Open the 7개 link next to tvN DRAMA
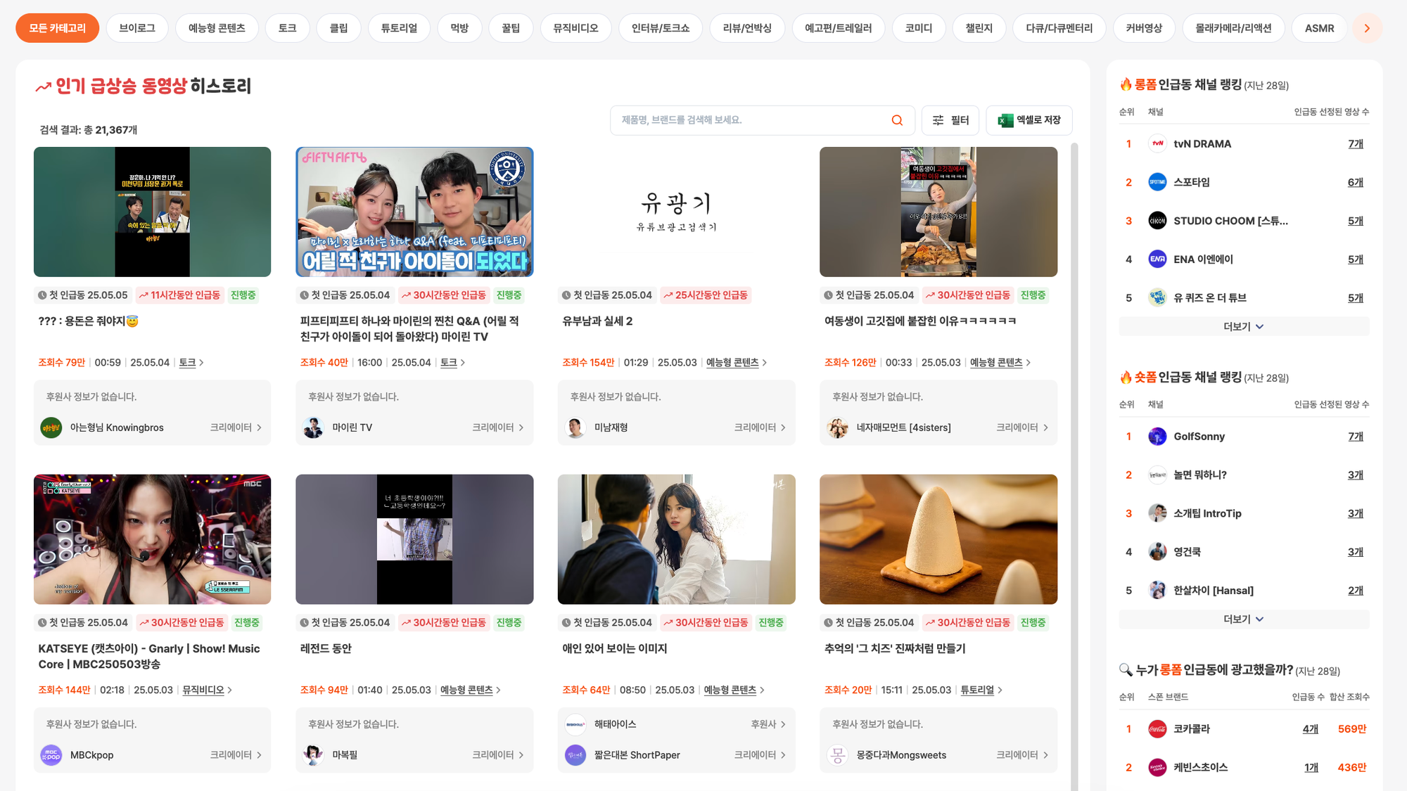The width and height of the screenshot is (1407, 791). point(1355,143)
